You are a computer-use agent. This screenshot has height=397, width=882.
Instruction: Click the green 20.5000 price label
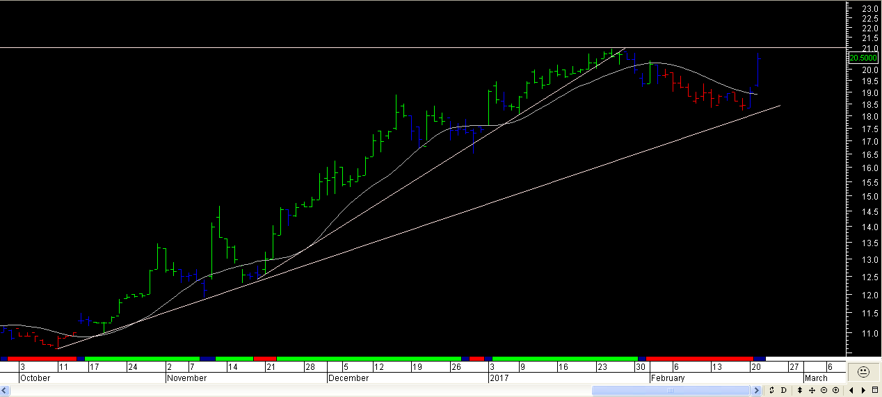click(x=863, y=58)
